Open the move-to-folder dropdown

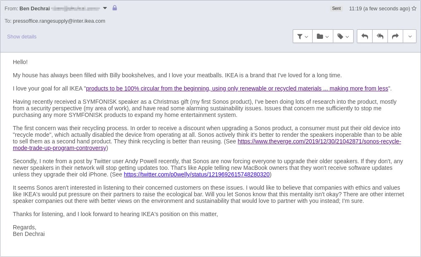point(323,36)
